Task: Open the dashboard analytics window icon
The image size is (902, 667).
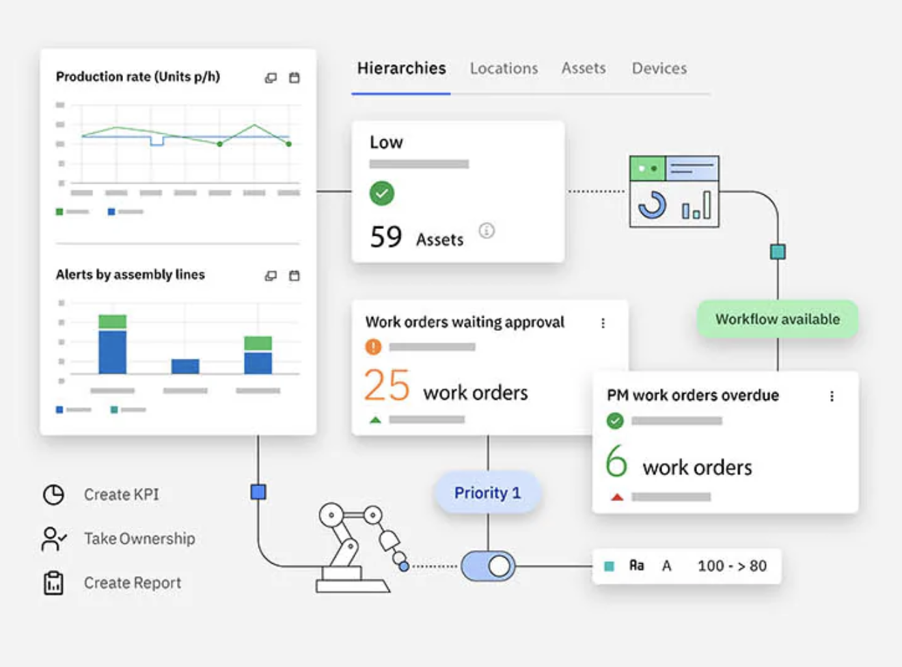Action: [674, 191]
